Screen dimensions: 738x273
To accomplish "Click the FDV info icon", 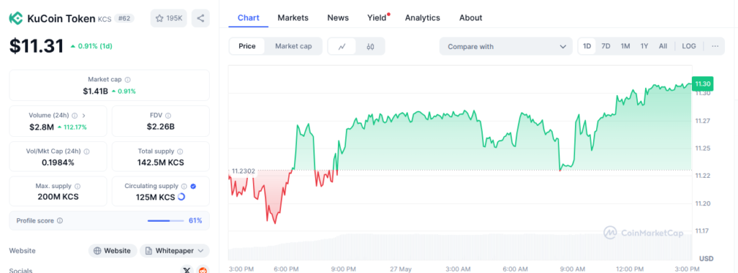I will [168, 115].
